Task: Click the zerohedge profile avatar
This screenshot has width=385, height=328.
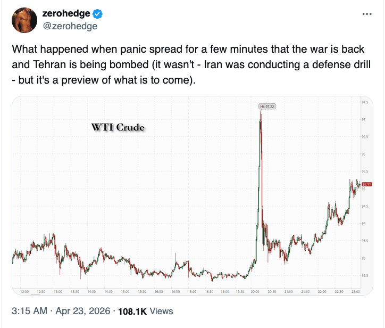Action: [23, 19]
